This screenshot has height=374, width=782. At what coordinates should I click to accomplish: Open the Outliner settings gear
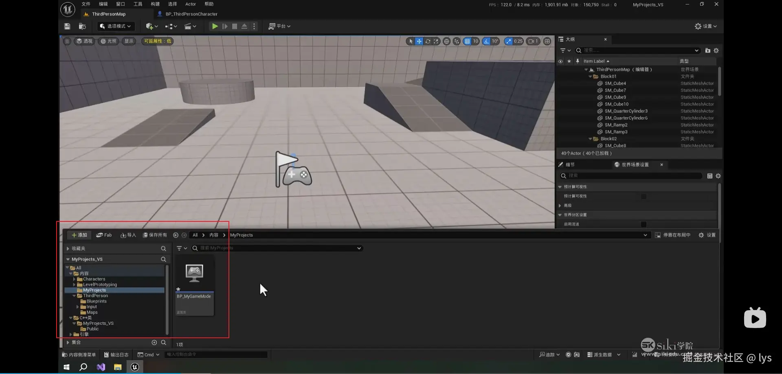pos(716,50)
